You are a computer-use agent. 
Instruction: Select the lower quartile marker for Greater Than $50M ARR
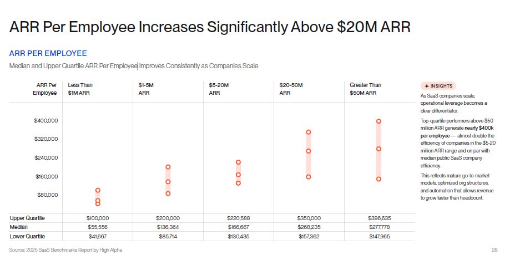click(378, 179)
